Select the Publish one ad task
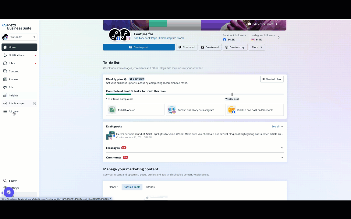Viewport: 351px width, 219px height. (x=135, y=110)
